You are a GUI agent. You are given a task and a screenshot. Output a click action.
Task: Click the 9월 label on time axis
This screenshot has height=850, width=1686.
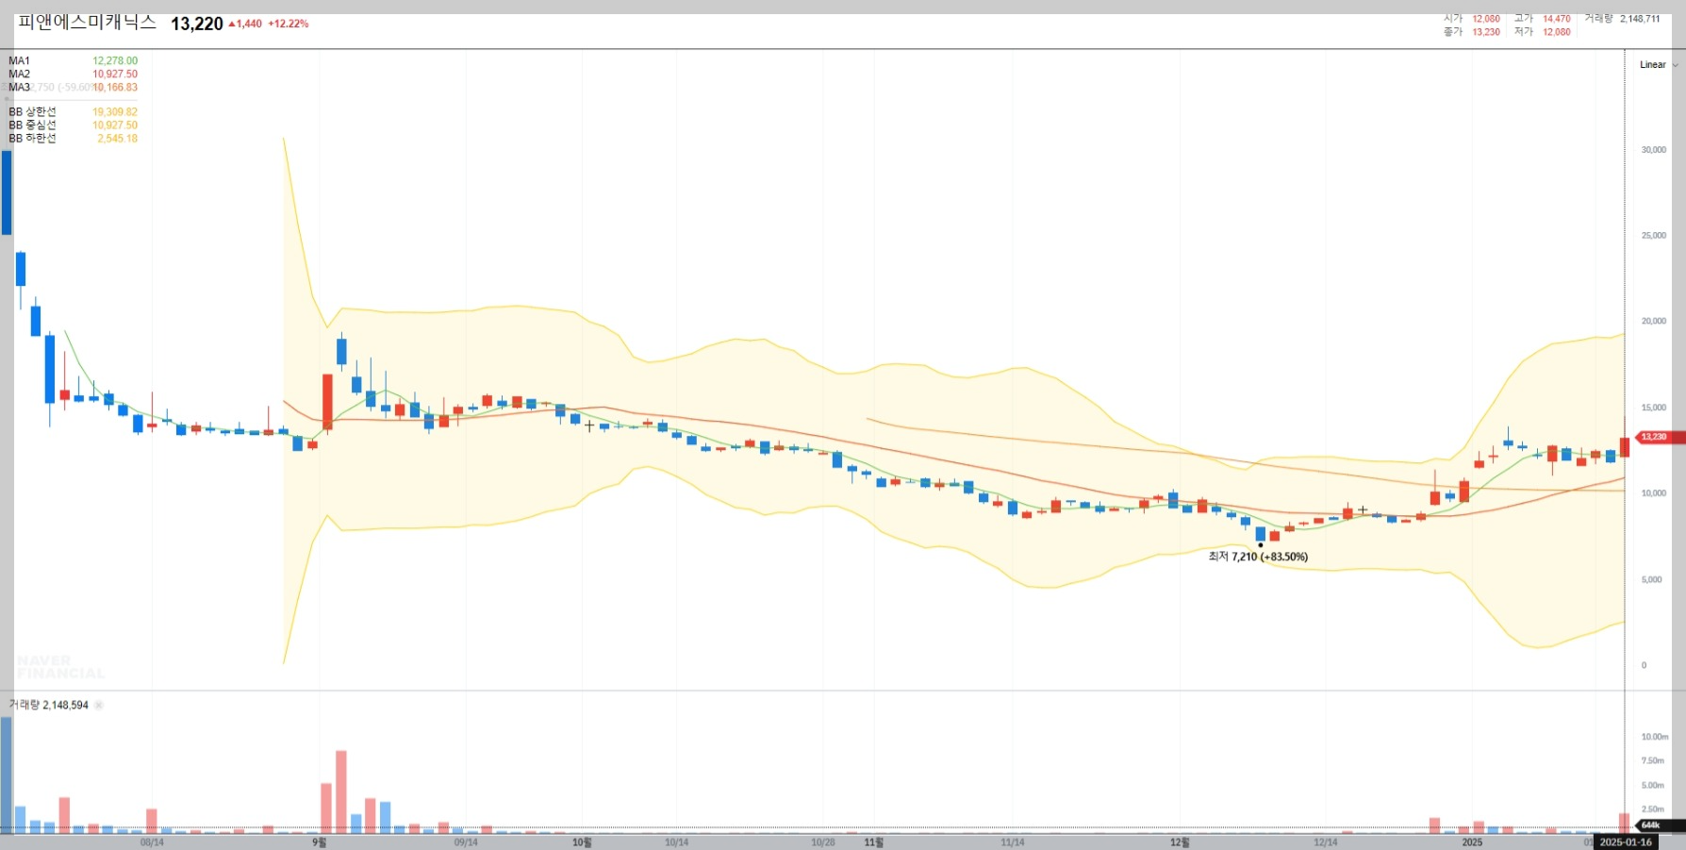pyautogui.click(x=319, y=842)
